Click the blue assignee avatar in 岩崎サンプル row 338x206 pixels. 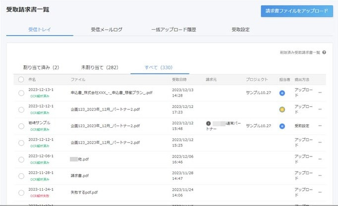point(282,126)
